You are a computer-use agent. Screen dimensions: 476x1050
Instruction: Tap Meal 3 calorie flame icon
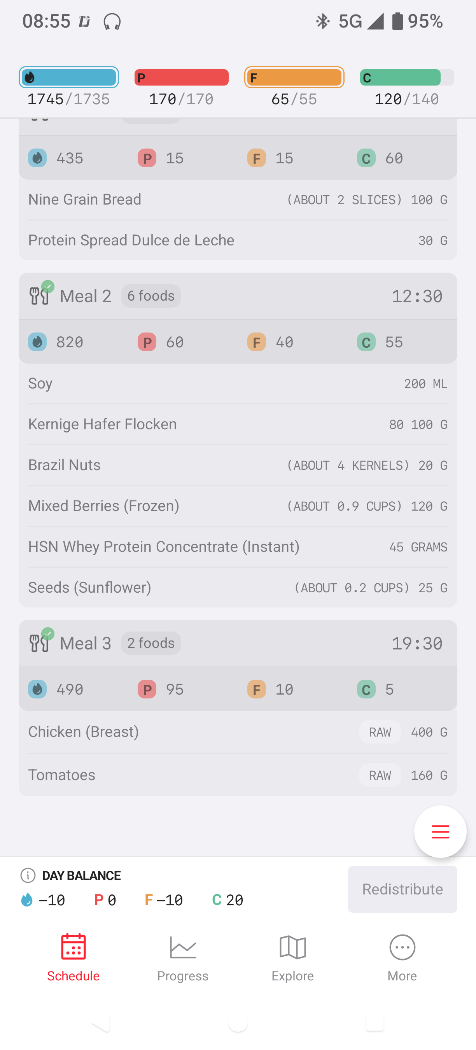point(37,689)
